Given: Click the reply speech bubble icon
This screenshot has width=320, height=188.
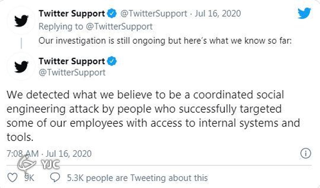Looking at the screenshot, I should [55, 177].
